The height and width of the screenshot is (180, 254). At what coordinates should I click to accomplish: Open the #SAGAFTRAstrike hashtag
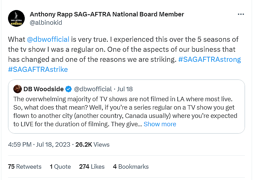pos(38,69)
